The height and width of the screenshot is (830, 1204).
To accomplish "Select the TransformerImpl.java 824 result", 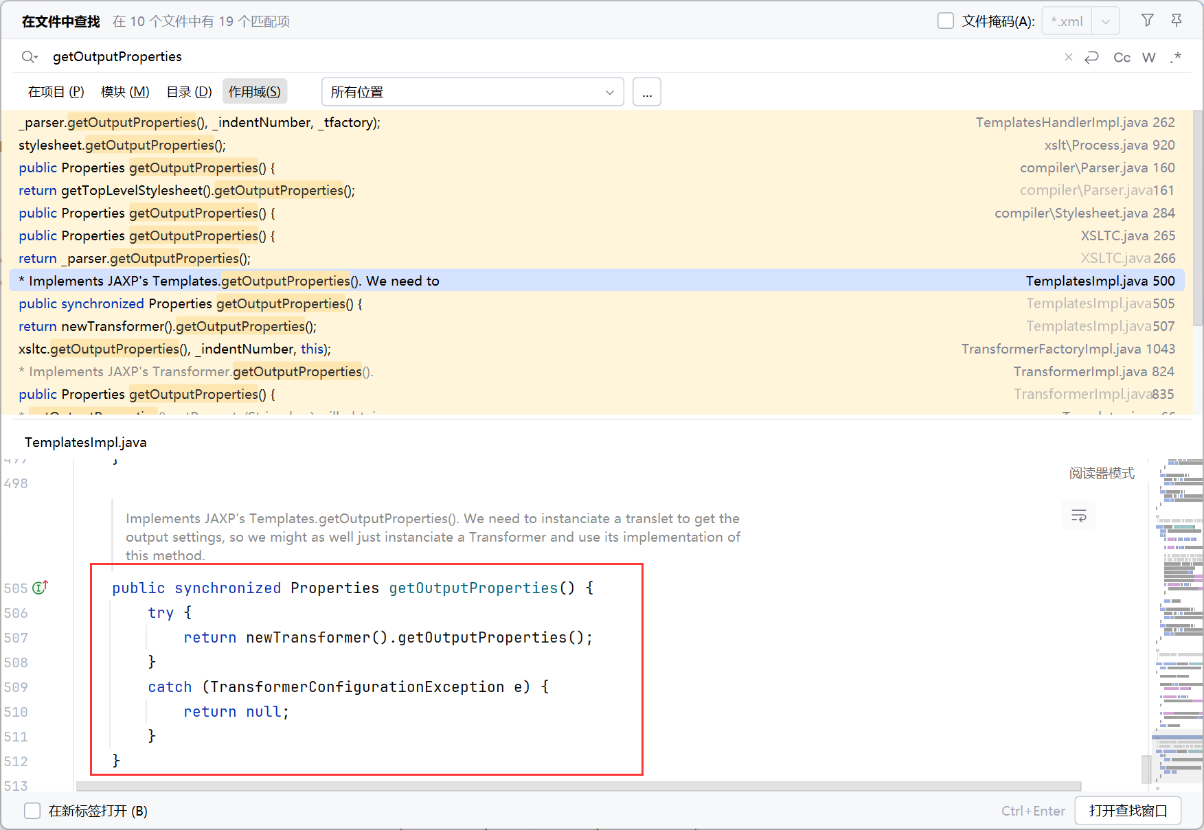I will 596,372.
